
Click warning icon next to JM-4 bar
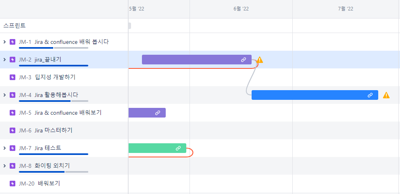[386, 95]
